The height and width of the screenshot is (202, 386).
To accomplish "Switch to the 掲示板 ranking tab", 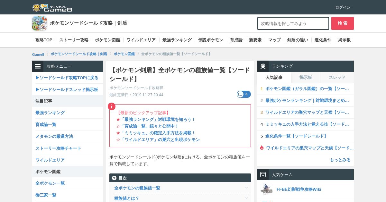I will click(306, 77).
